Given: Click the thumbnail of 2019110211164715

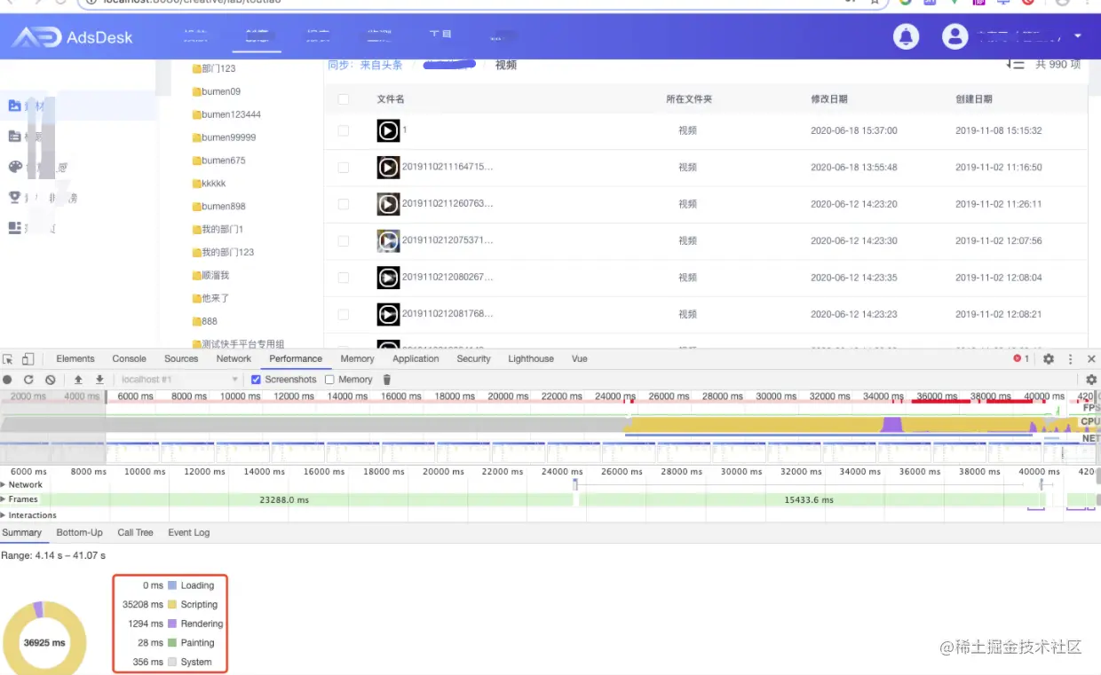Looking at the screenshot, I should pyautogui.click(x=388, y=167).
